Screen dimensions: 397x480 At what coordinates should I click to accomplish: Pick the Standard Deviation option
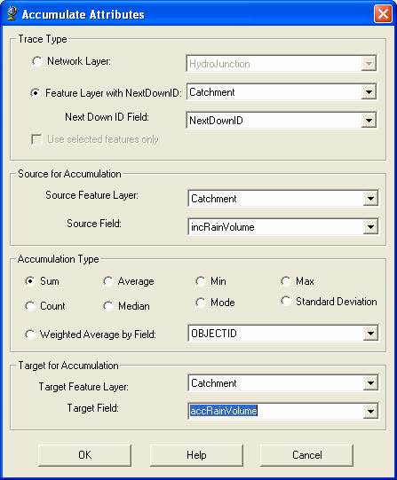(x=286, y=302)
